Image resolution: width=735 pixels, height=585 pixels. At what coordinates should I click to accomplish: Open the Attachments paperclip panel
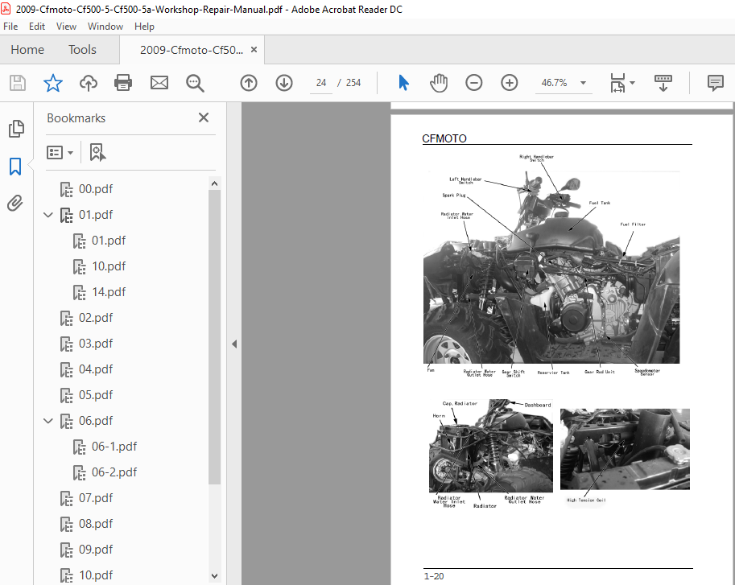15,204
